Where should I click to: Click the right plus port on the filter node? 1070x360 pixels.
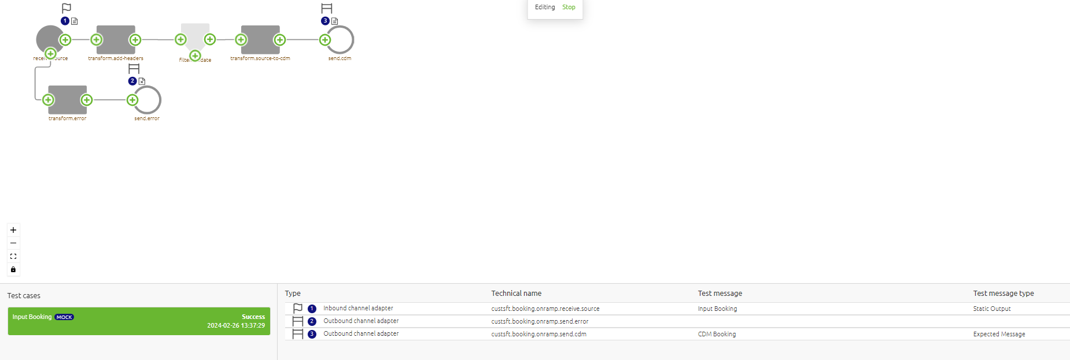[210, 39]
